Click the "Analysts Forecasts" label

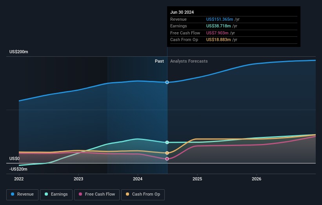pyautogui.click(x=189, y=61)
